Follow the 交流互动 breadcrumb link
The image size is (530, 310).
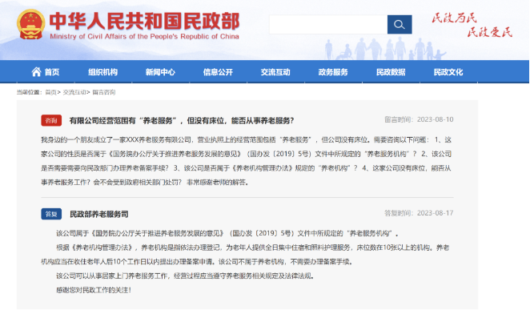click(x=74, y=92)
